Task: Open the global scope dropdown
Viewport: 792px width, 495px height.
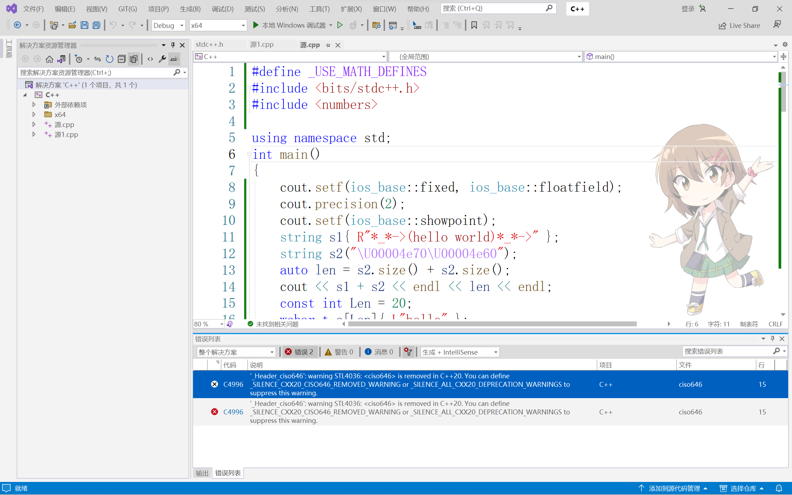Action: pos(485,57)
